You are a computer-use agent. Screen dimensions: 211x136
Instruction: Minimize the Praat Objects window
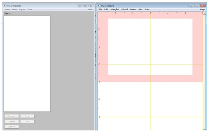(x=80, y=6)
